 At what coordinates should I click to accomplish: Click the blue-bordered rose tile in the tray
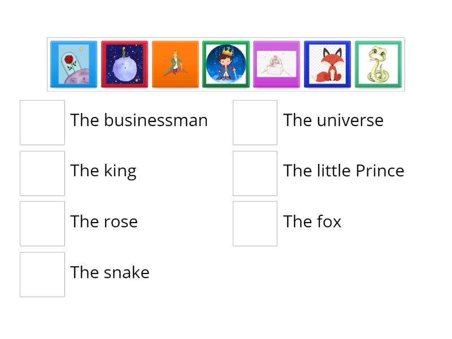[x=73, y=64]
